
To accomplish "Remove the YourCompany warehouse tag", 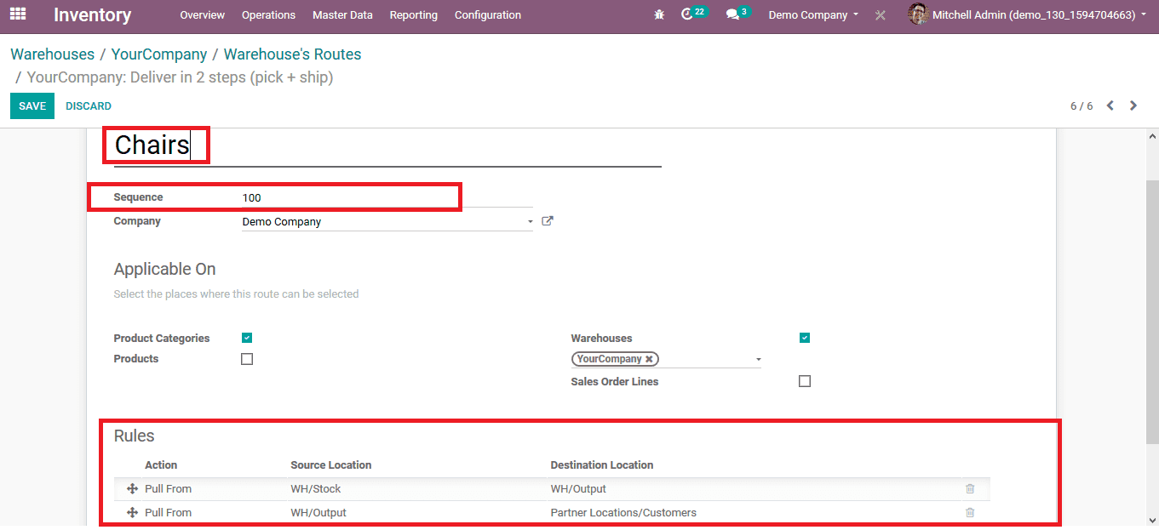I will (649, 359).
